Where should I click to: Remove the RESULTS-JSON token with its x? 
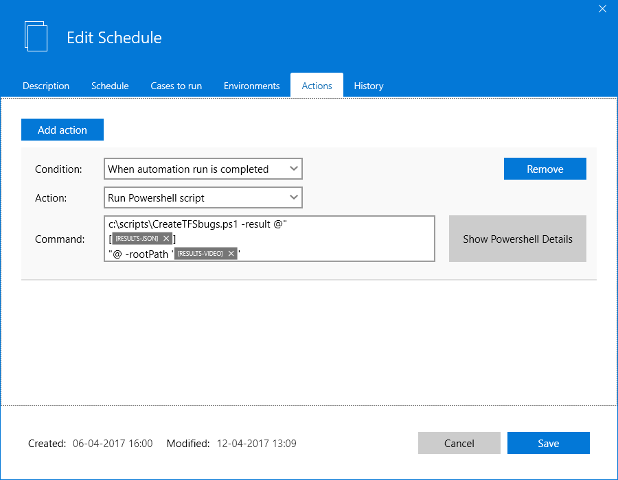pyautogui.click(x=166, y=239)
